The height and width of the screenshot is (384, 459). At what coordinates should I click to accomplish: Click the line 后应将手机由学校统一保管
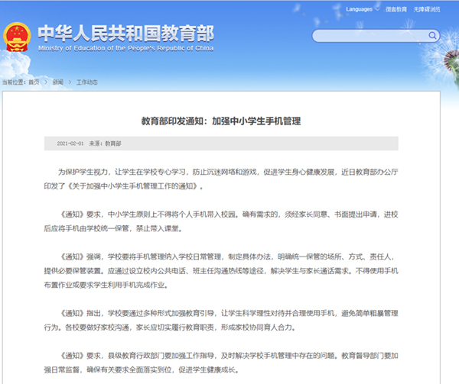coord(86,228)
